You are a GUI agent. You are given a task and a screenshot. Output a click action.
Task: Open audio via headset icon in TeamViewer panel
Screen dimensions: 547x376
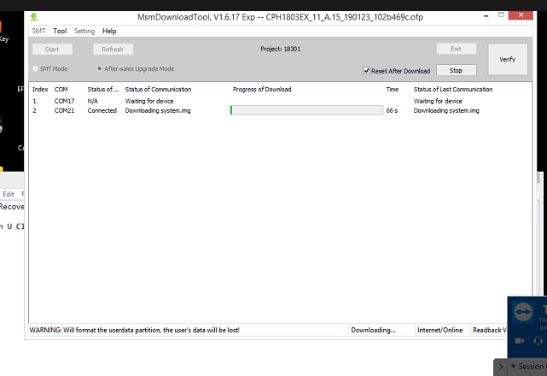click(538, 340)
